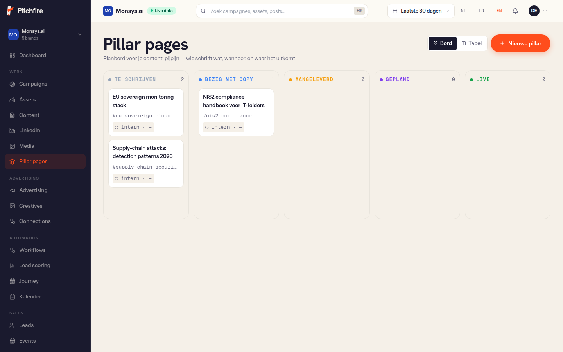Click the AANGELEVERD column header
The width and height of the screenshot is (563, 352).
click(x=327, y=79)
